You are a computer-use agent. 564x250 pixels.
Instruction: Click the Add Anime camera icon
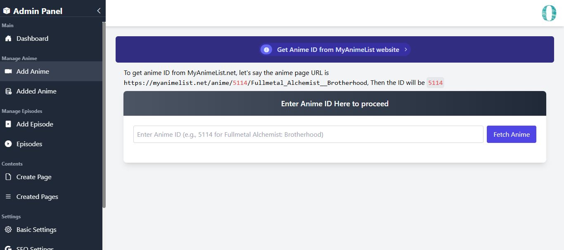[8, 71]
